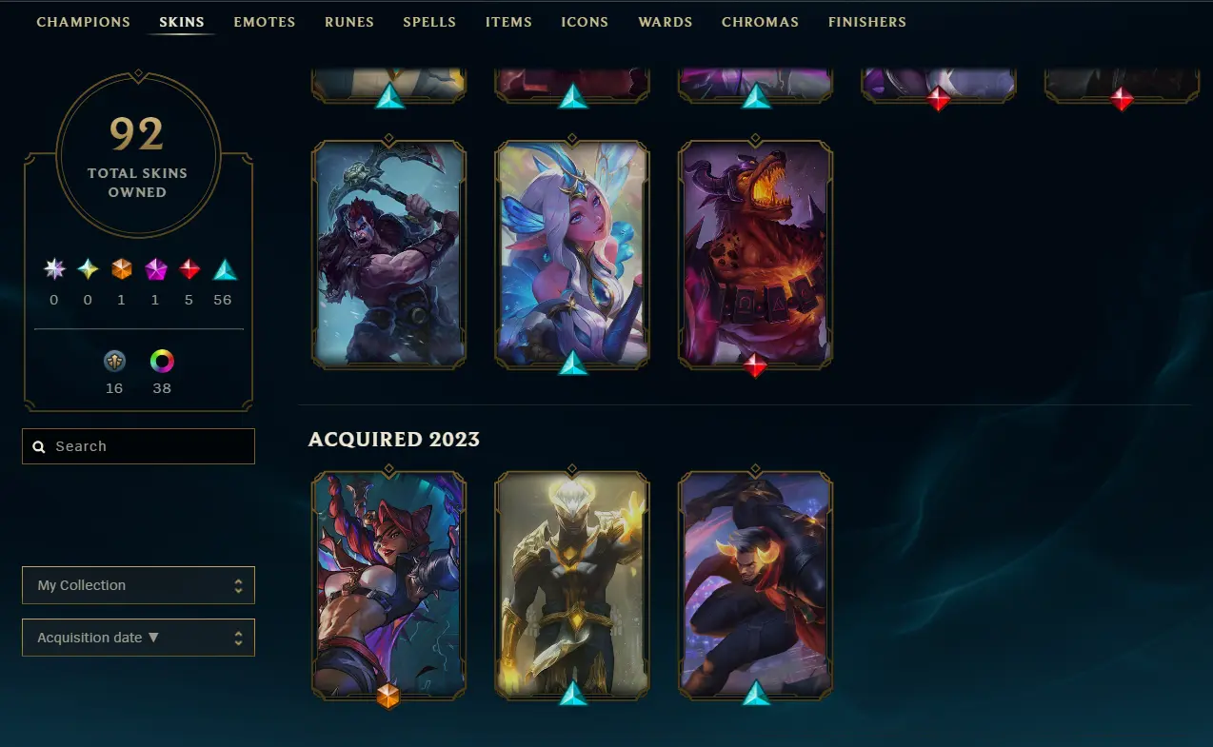
Task: Click the search magnifier icon
Action: (x=39, y=446)
